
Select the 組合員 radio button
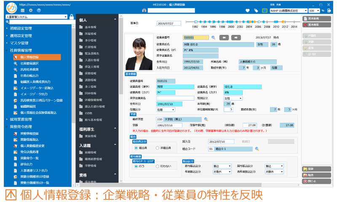[136, 149]
